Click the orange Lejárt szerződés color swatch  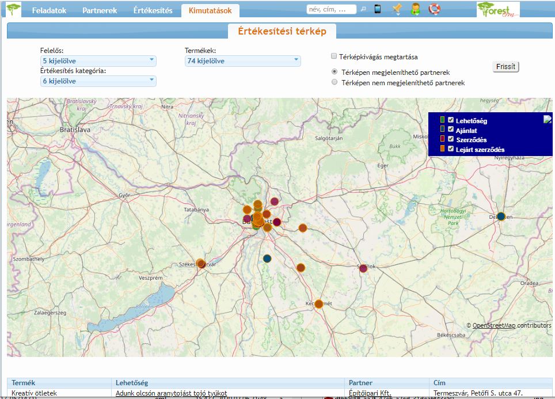point(443,149)
